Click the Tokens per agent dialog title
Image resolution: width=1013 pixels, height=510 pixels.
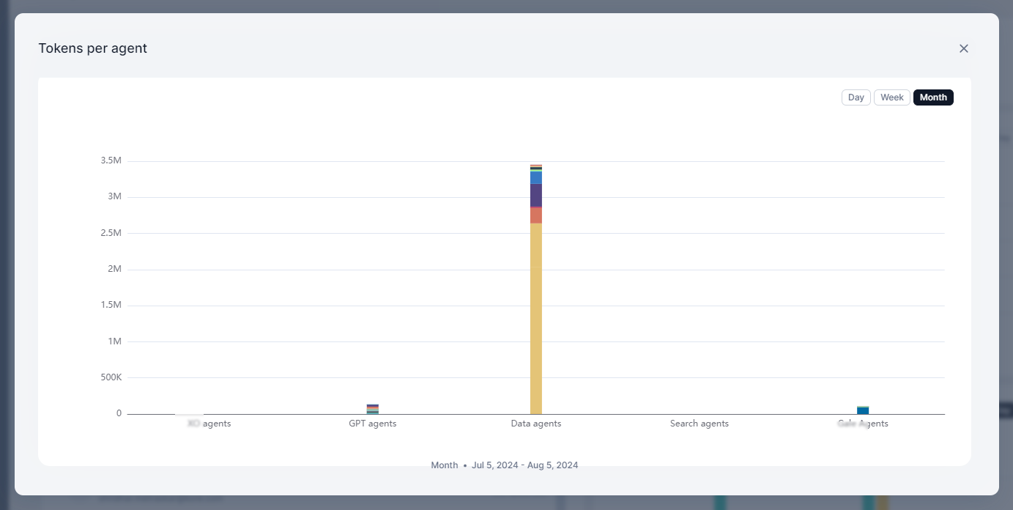(x=92, y=48)
